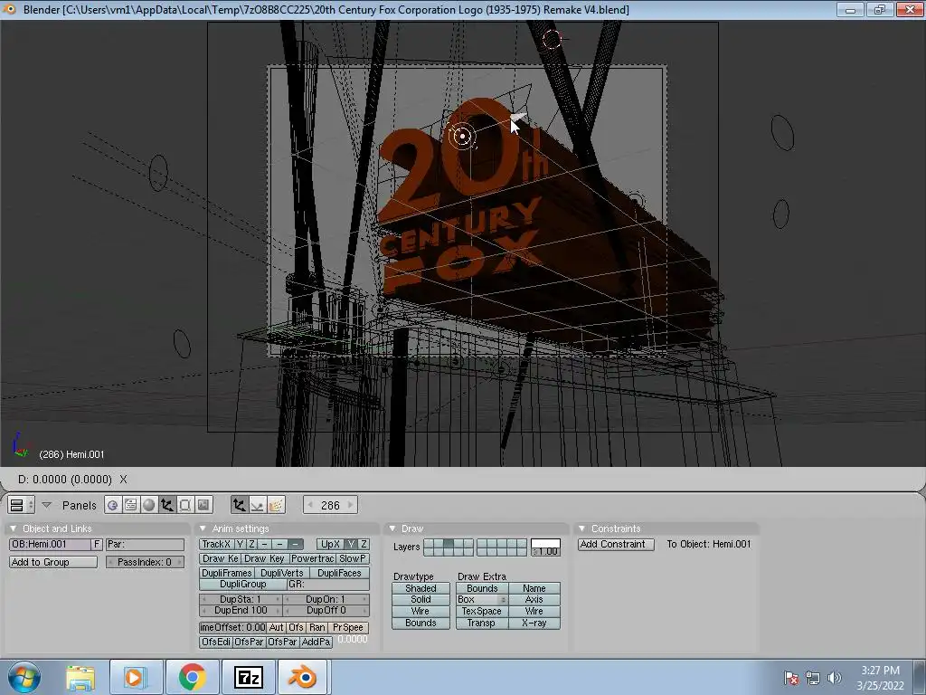Enable DupliFrames
The height and width of the screenshot is (695, 926).
[227, 573]
